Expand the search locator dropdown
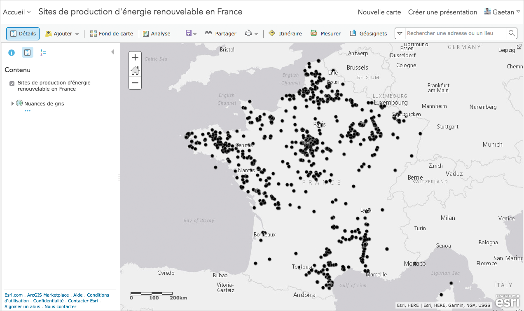This screenshot has height=311, width=524. [400, 33]
